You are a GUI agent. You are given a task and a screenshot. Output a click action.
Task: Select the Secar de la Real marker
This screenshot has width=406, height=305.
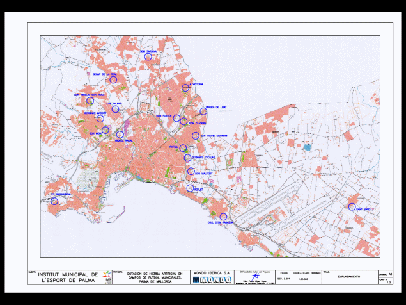[x=113, y=79]
